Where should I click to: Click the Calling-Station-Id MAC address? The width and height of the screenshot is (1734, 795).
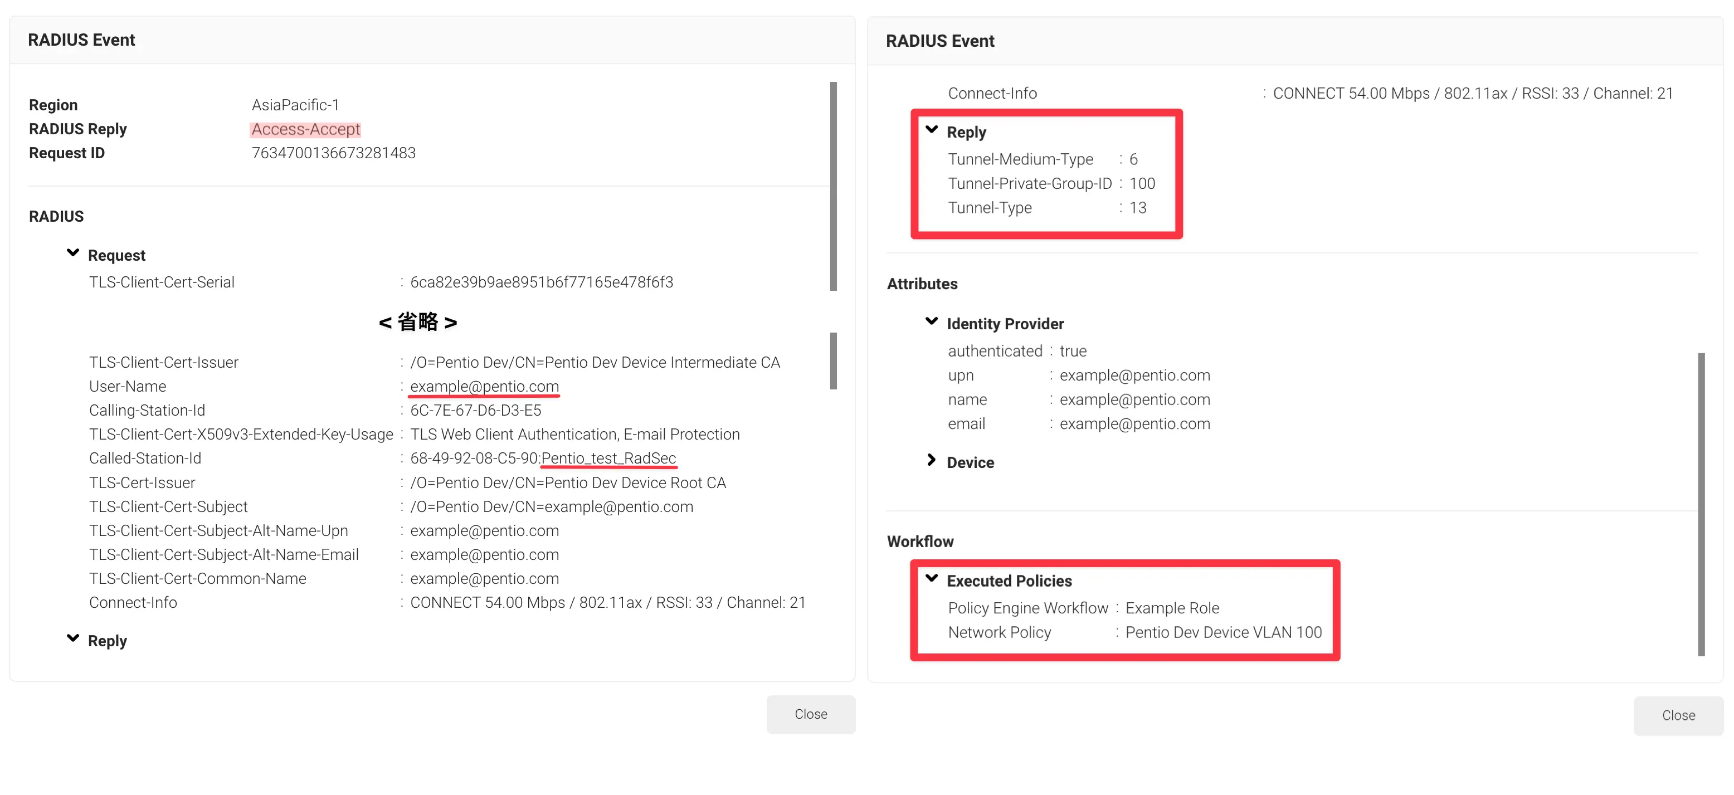(475, 410)
